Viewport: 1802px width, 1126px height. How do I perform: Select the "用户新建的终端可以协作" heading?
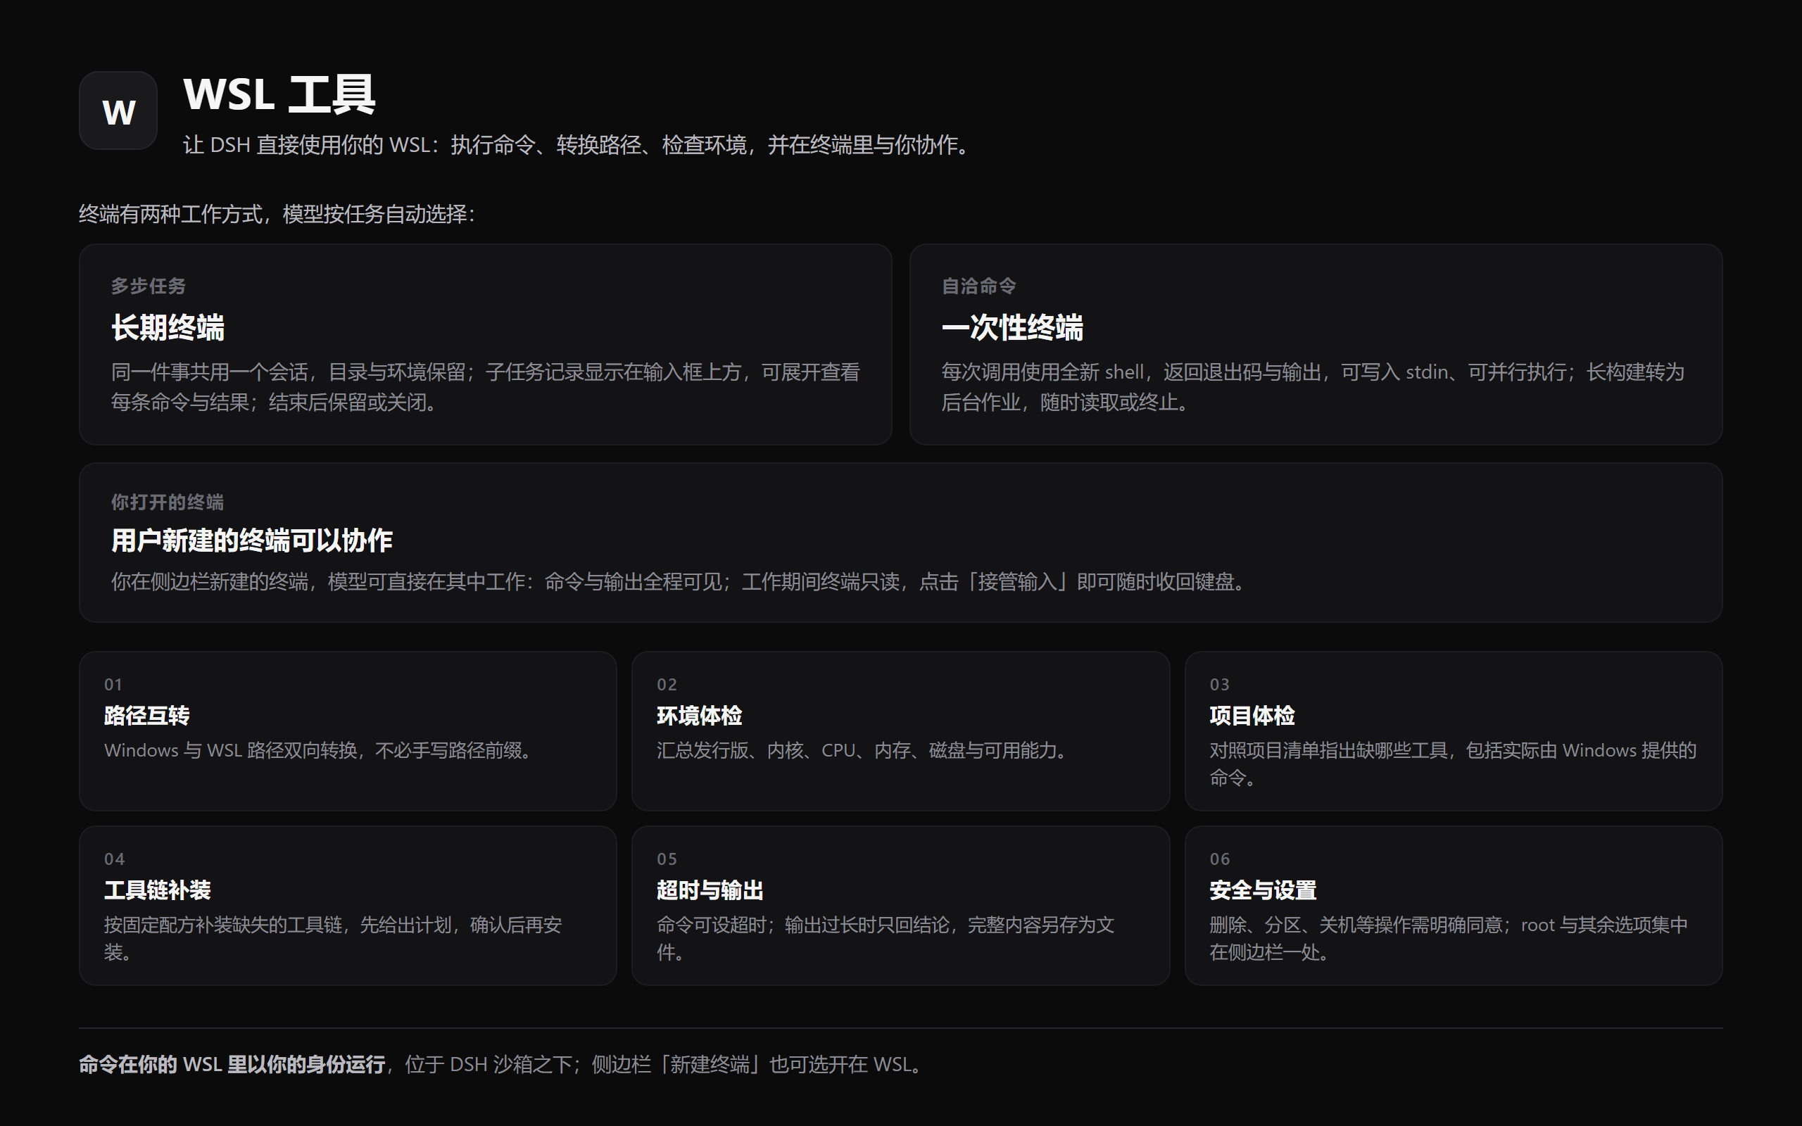(x=252, y=540)
